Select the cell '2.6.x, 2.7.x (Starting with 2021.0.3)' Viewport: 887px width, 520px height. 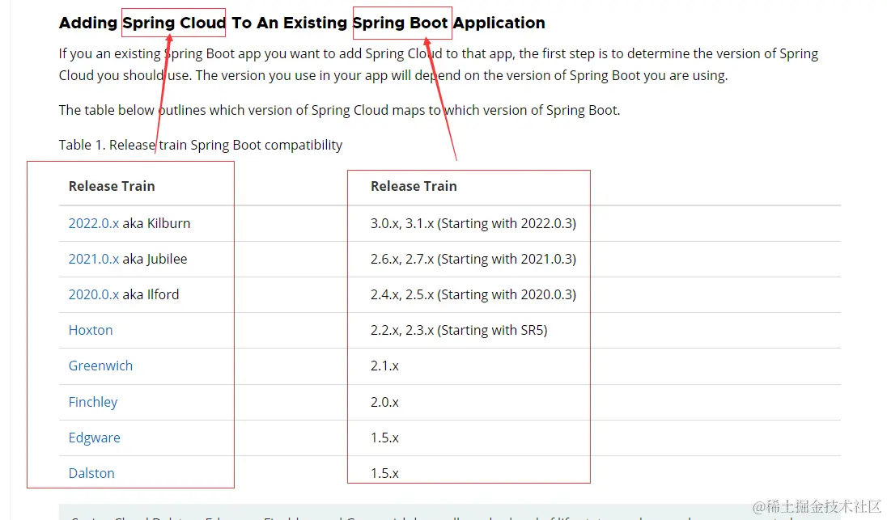pos(473,259)
